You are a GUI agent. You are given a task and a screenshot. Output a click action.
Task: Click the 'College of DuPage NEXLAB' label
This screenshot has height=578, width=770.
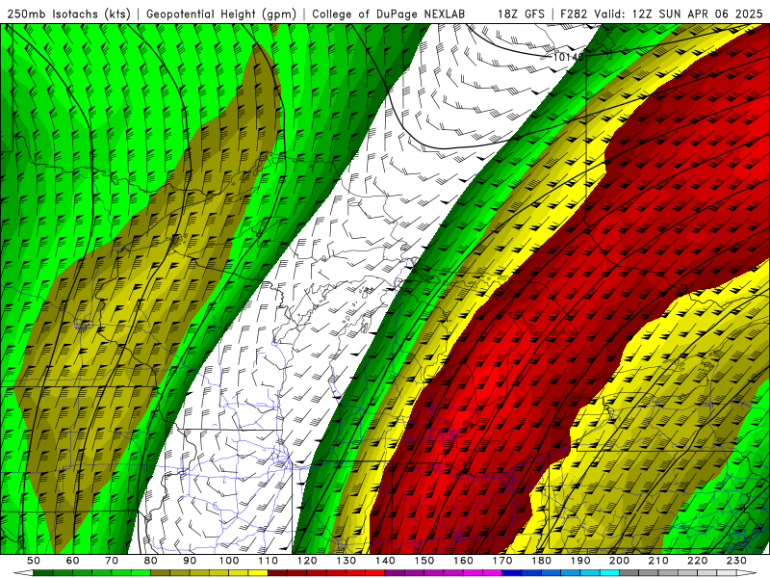click(x=389, y=14)
